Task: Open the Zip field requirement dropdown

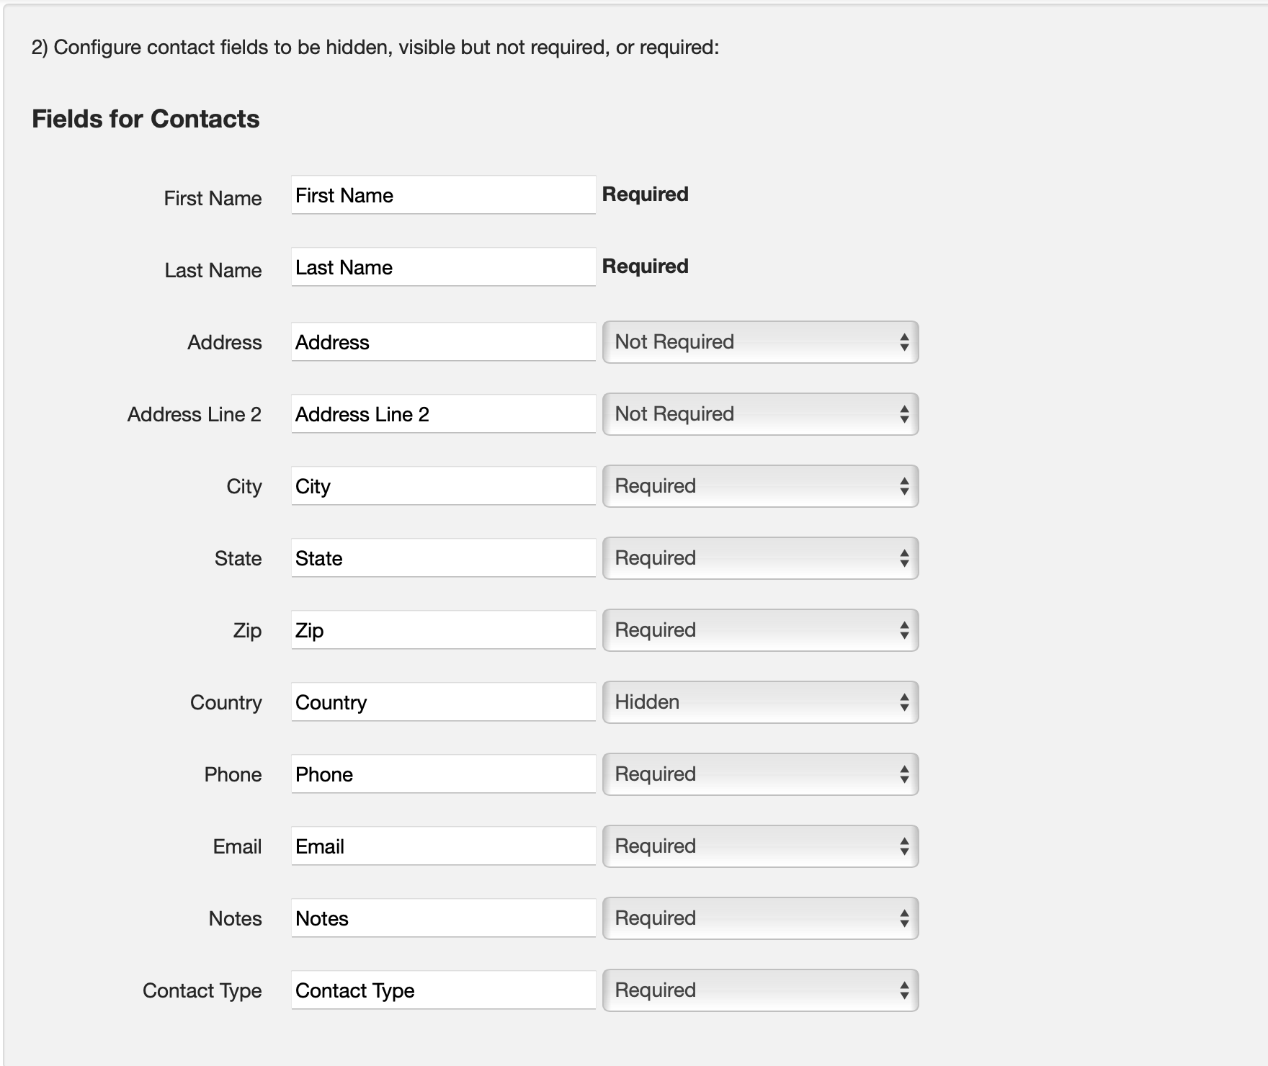Action: (x=760, y=630)
